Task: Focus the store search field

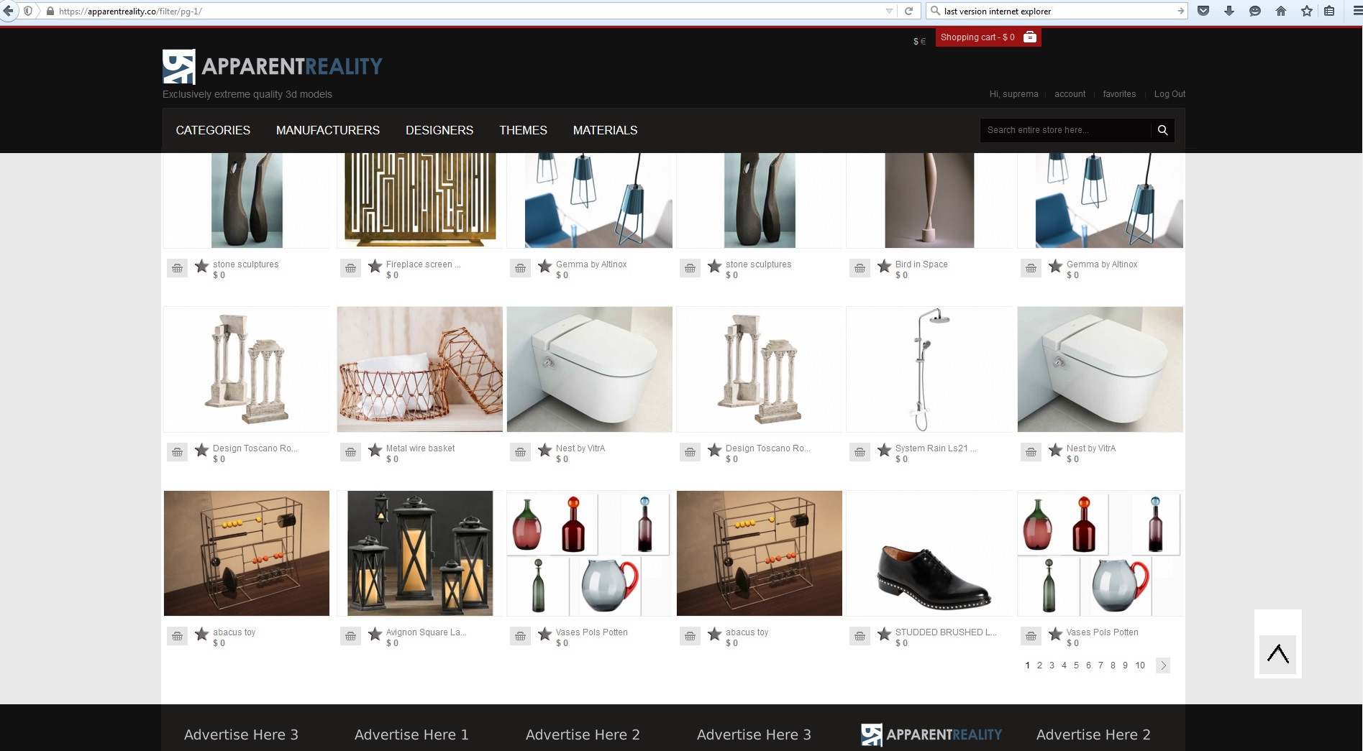Action: click(x=1065, y=130)
